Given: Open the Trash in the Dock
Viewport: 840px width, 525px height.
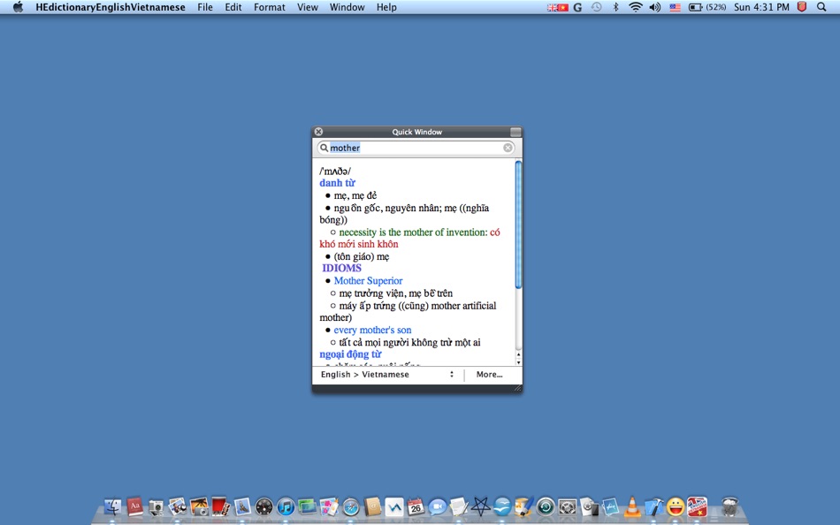Looking at the screenshot, I should click(x=729, y=506).
